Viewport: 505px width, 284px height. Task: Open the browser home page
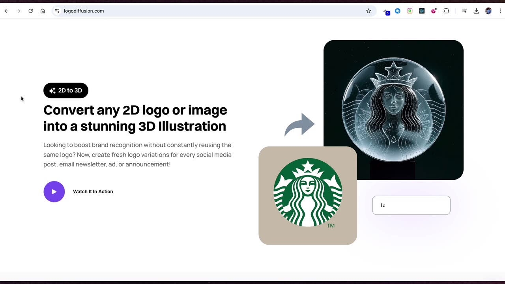43,11
